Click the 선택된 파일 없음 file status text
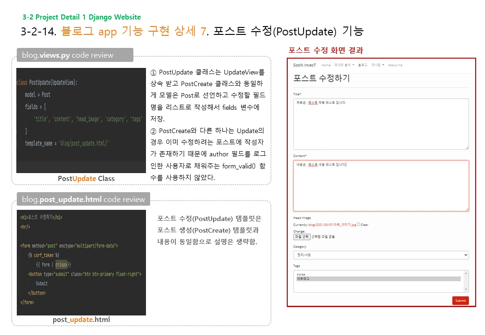Viewport: 485px width, 335px height. (x=323, y=237)
